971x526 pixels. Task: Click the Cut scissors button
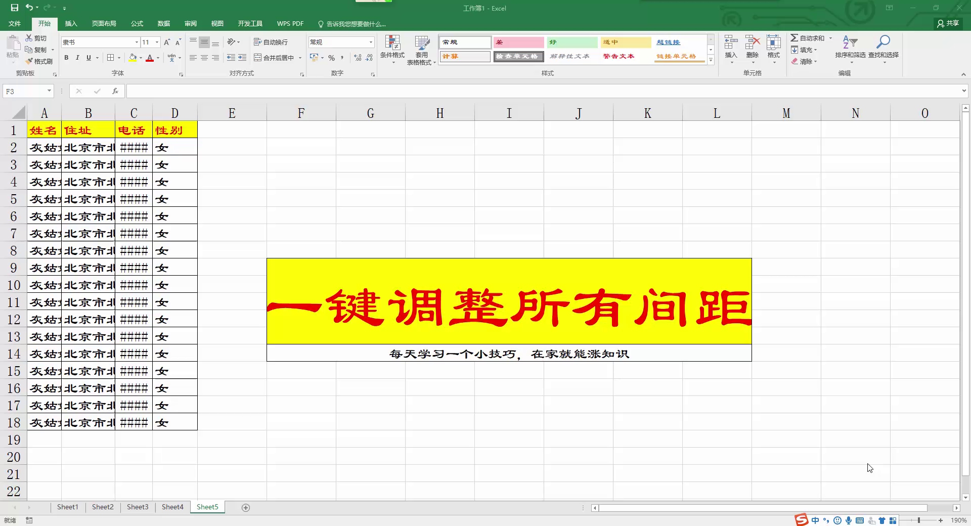click(x=36, y=38)
